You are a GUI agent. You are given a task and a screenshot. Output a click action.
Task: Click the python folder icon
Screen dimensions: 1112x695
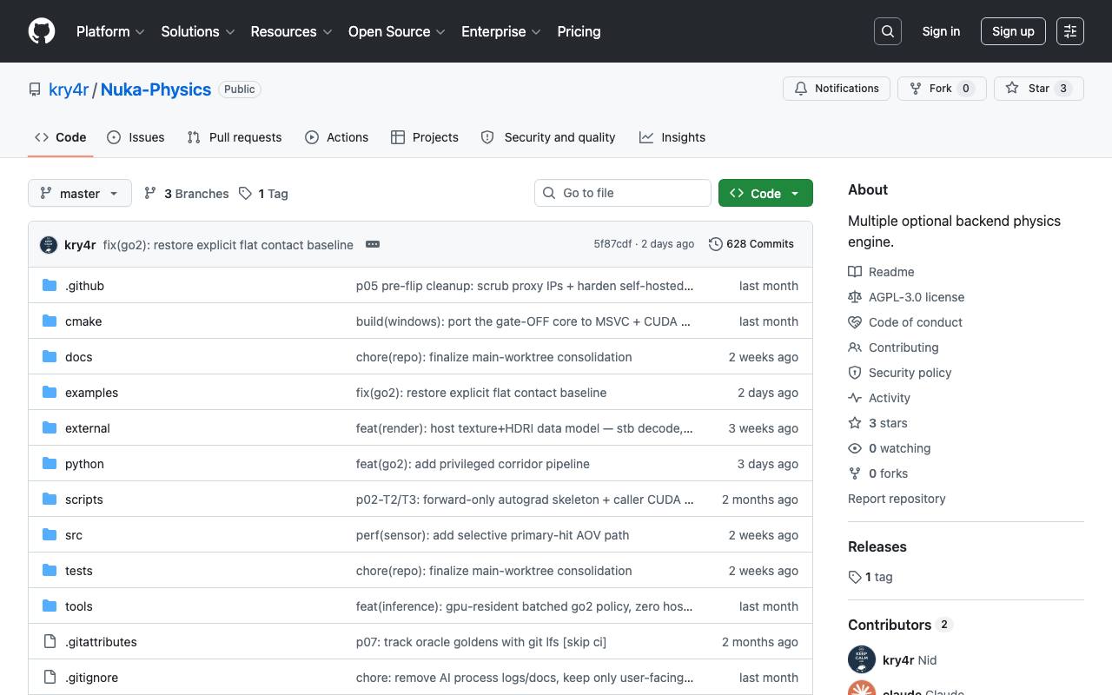click(50, 463)
